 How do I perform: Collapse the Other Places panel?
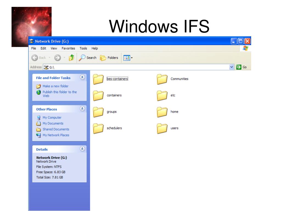tap(82, 109)
